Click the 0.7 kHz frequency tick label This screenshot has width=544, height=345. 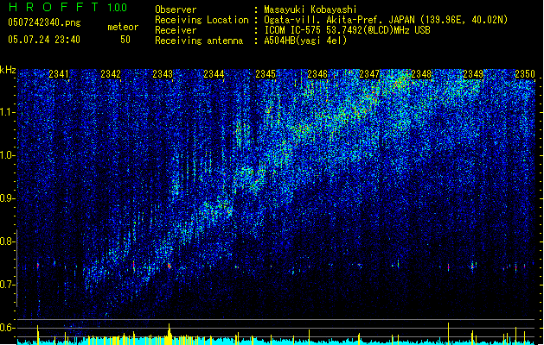8,285
